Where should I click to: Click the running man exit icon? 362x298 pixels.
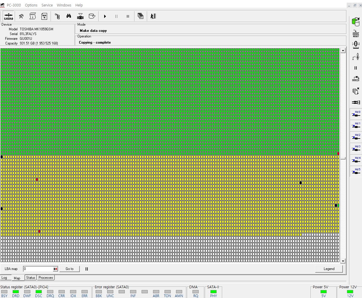click(153, 16)
